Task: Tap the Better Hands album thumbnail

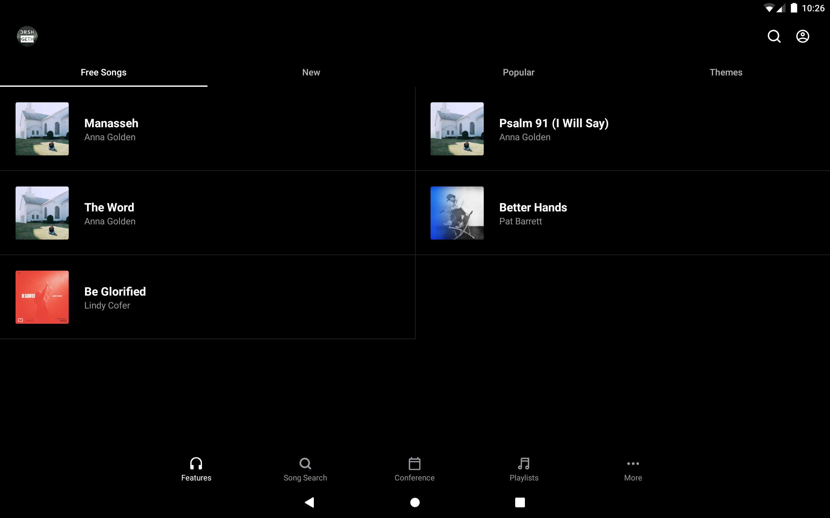Action: (457, 213)
